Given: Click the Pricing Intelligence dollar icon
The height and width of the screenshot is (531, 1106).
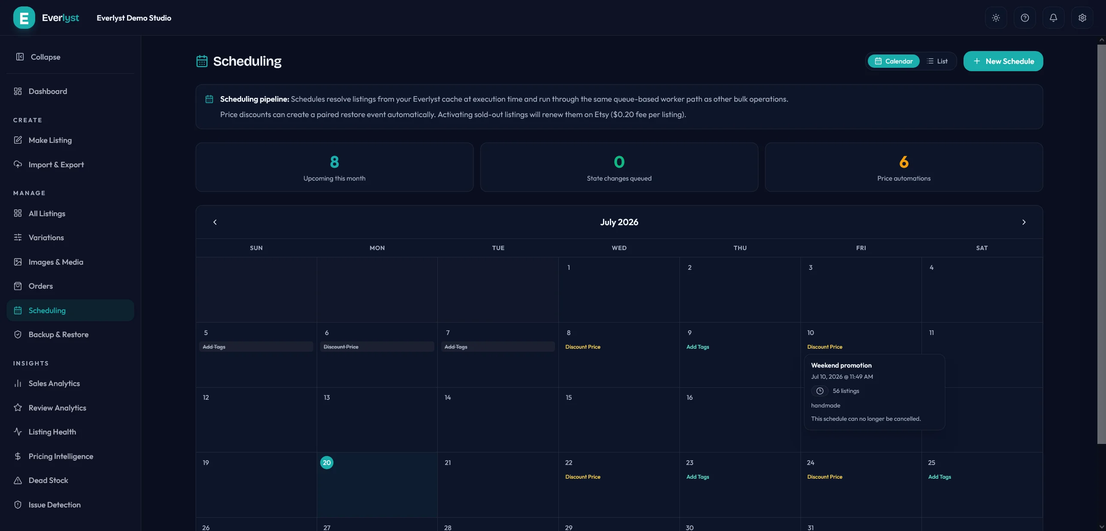Looking at the screenshot, I should (18, 456).
